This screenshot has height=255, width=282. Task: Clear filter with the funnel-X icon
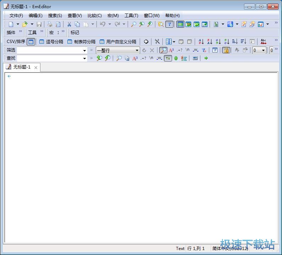pos(204,50)
